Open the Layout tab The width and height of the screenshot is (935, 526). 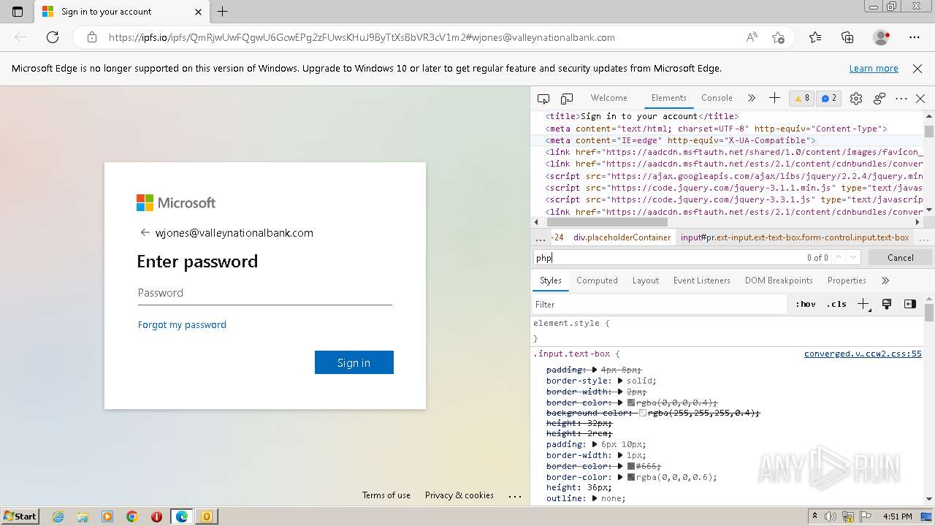point(645,281)
